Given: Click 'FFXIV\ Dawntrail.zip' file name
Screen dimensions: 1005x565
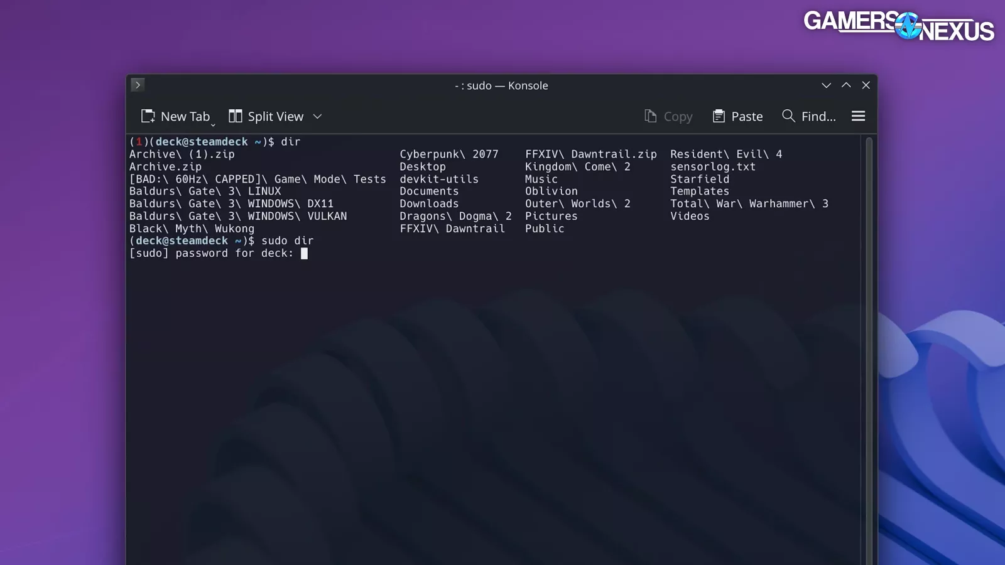Looking at the screenshot, I should click(591, 154).
